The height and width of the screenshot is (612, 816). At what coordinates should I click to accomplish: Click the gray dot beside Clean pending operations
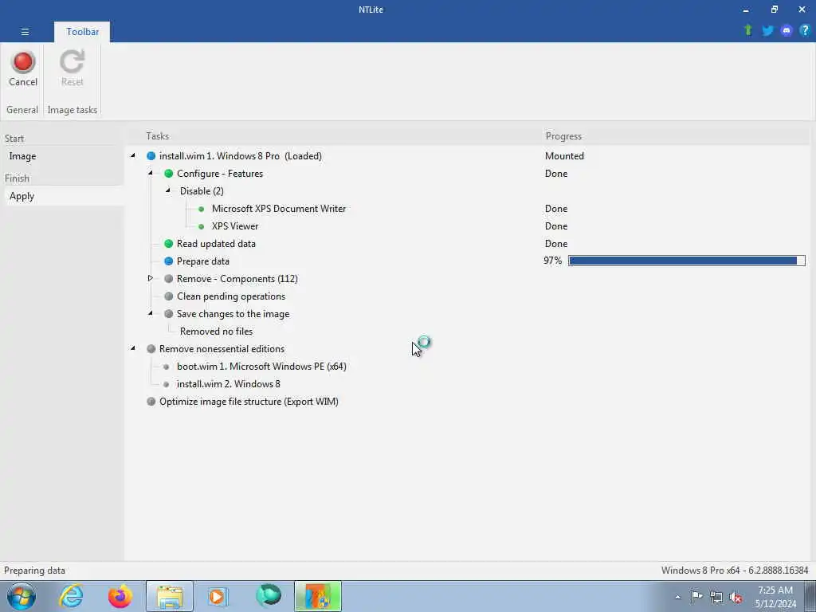click(169, 296)
